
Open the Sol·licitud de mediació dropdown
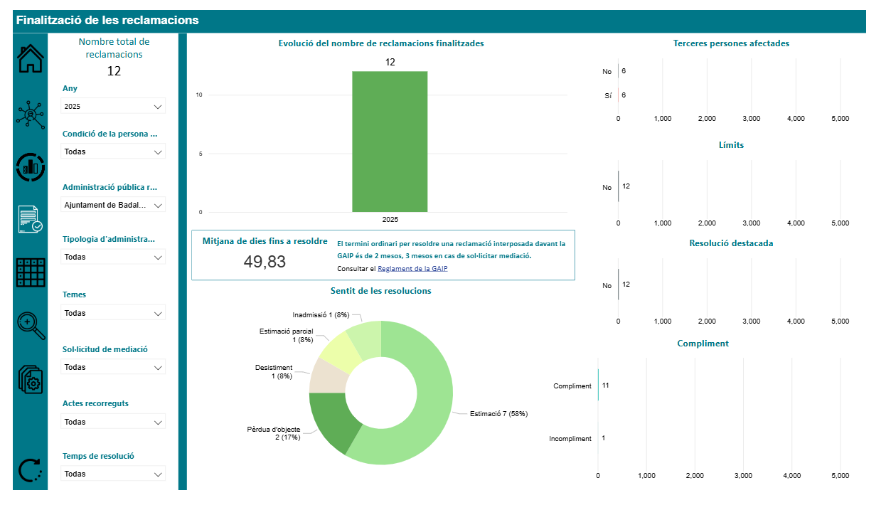pyautogui.click(x=113, y=367)
